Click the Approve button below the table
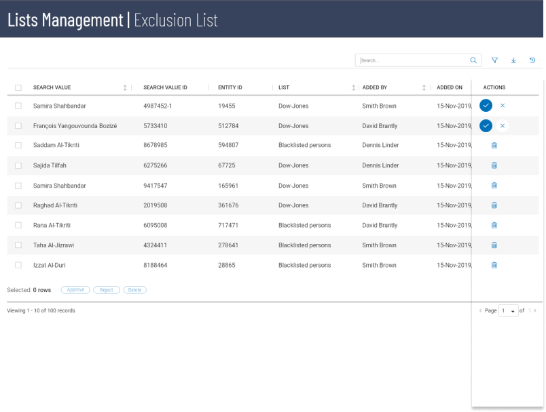 pyautogui.click(x=77, y=289)
